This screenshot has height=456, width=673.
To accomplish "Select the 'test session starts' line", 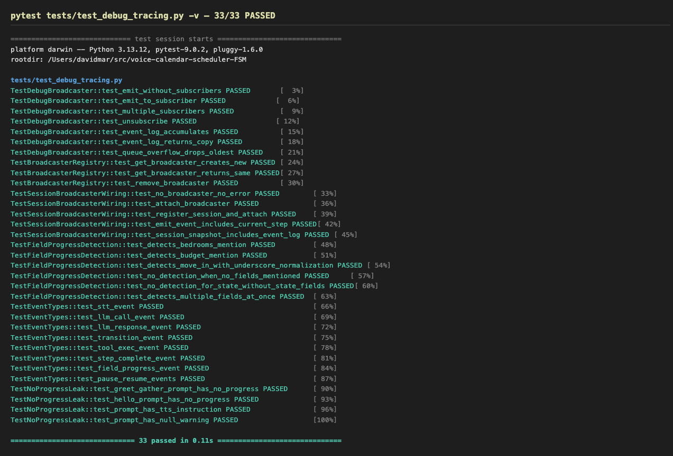I will coord(176,39).
